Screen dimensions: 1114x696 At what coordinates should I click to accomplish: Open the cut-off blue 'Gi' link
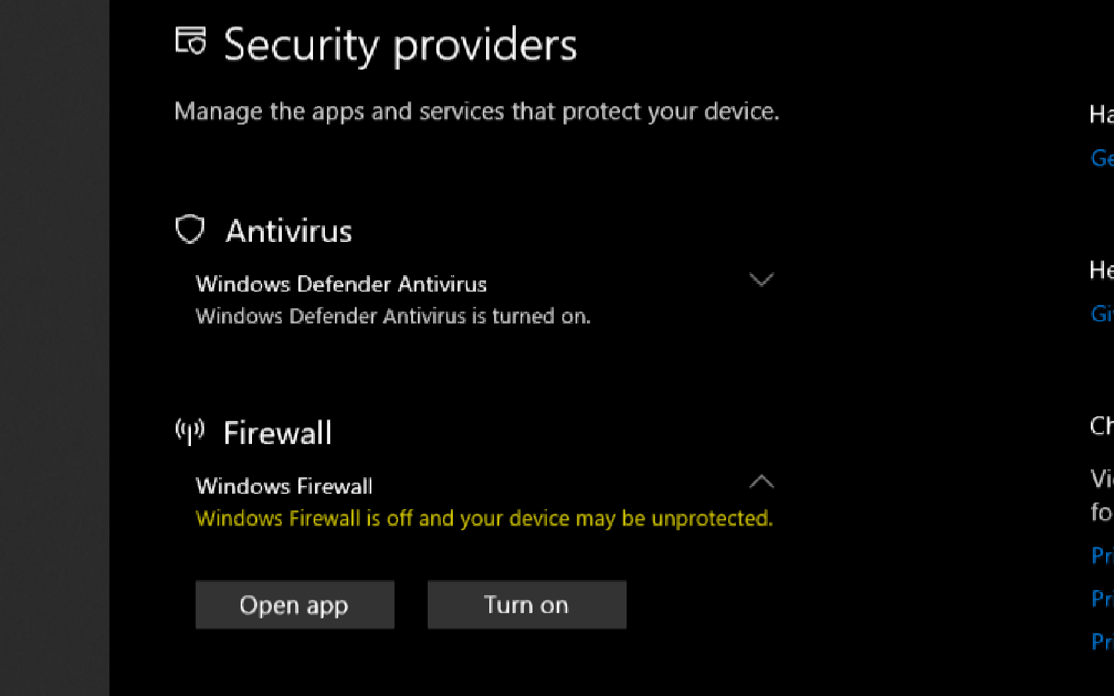1102,314
